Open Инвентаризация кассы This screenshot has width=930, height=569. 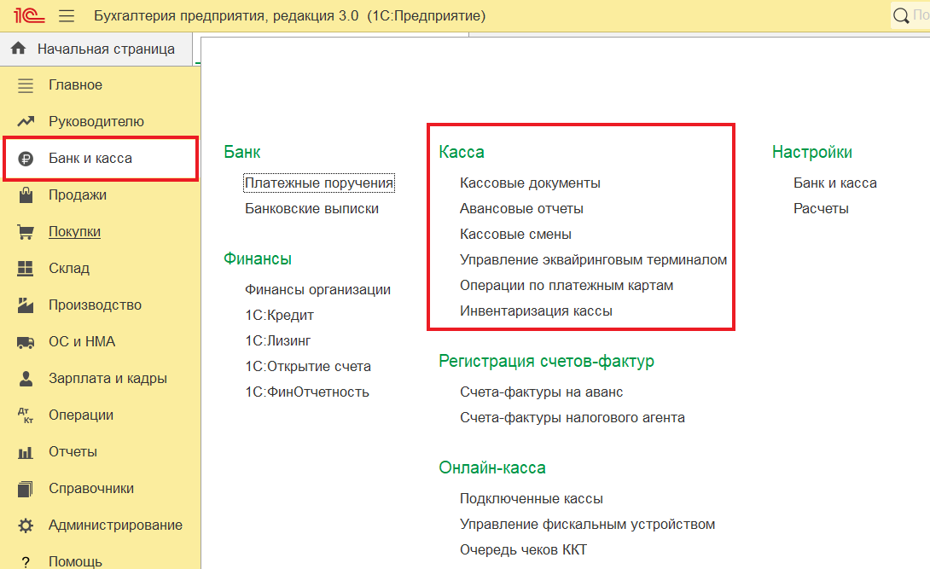(x=536, y=311)
